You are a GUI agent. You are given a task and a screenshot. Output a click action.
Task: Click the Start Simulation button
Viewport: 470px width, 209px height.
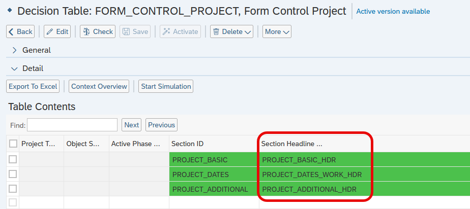click(166, 86)
